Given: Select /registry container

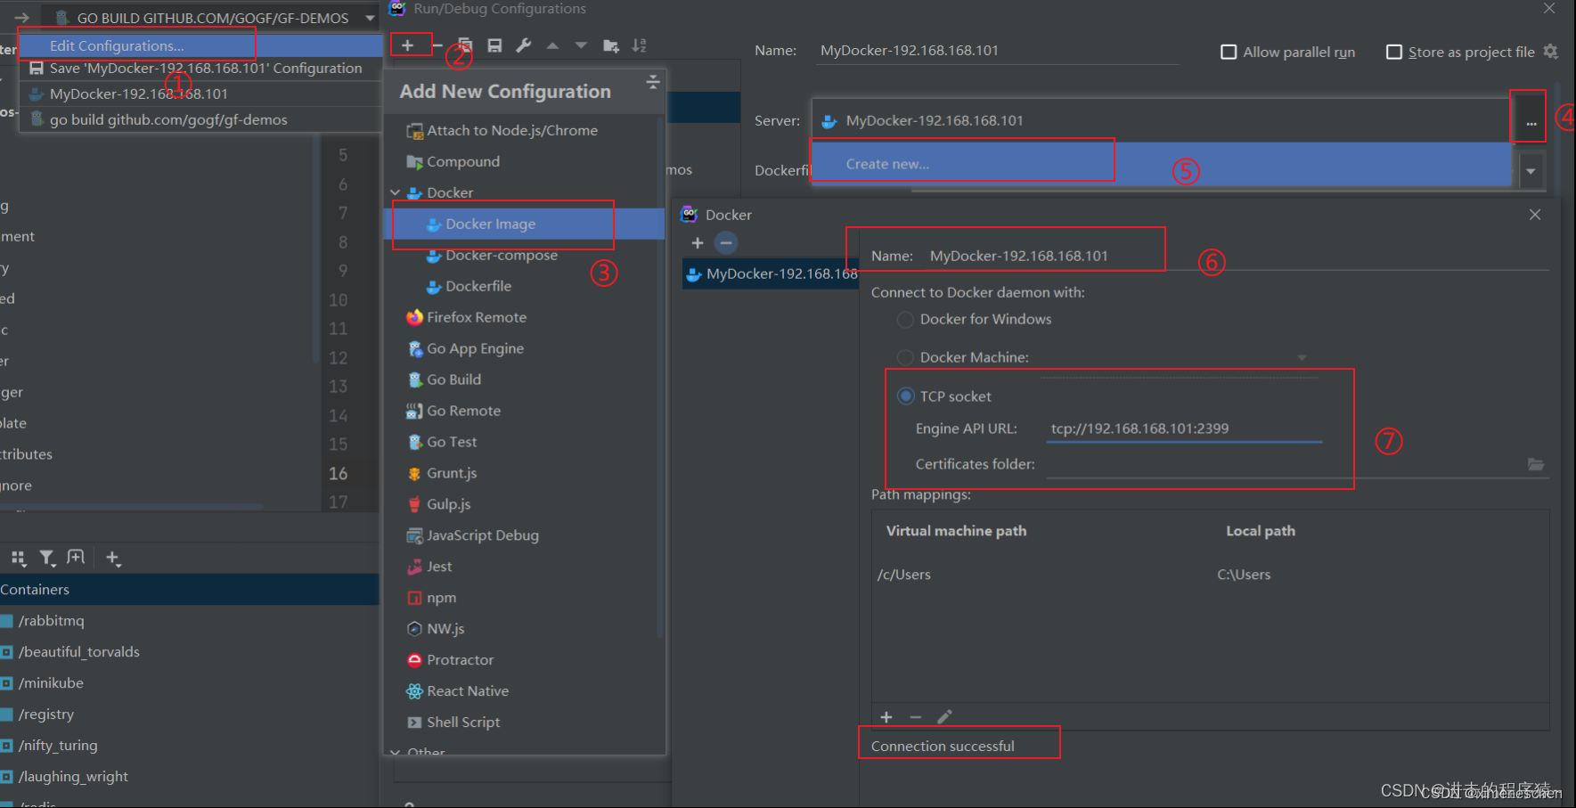Looking at the screenshot, I should [x=189, y=714].
